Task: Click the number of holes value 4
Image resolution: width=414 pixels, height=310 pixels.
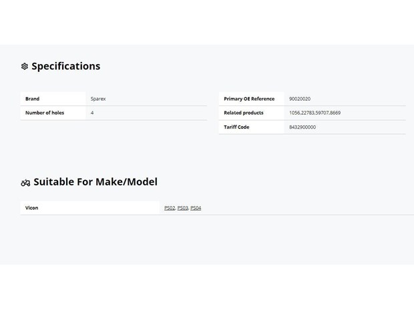Action: click(92, 113)
